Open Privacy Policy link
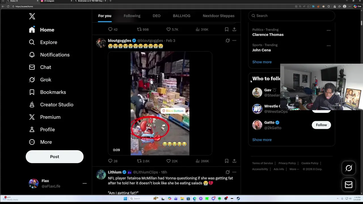Image resolution: width=363 pixels, height=204 pixels. click(287, 163)
